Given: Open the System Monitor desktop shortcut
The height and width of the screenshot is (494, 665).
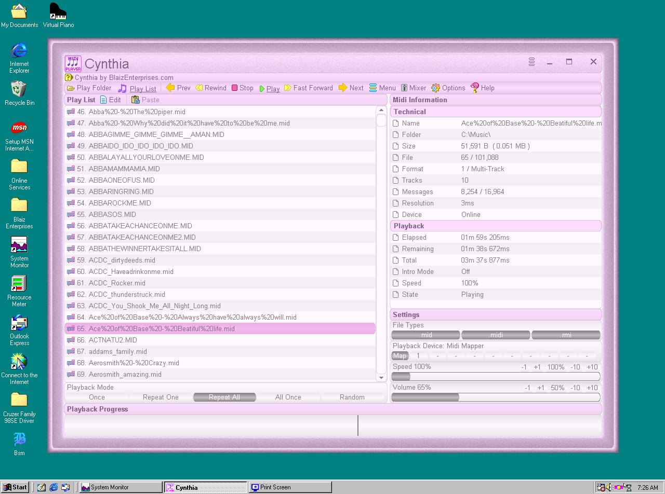Looking at the screenshot, I should coord(19,252).
